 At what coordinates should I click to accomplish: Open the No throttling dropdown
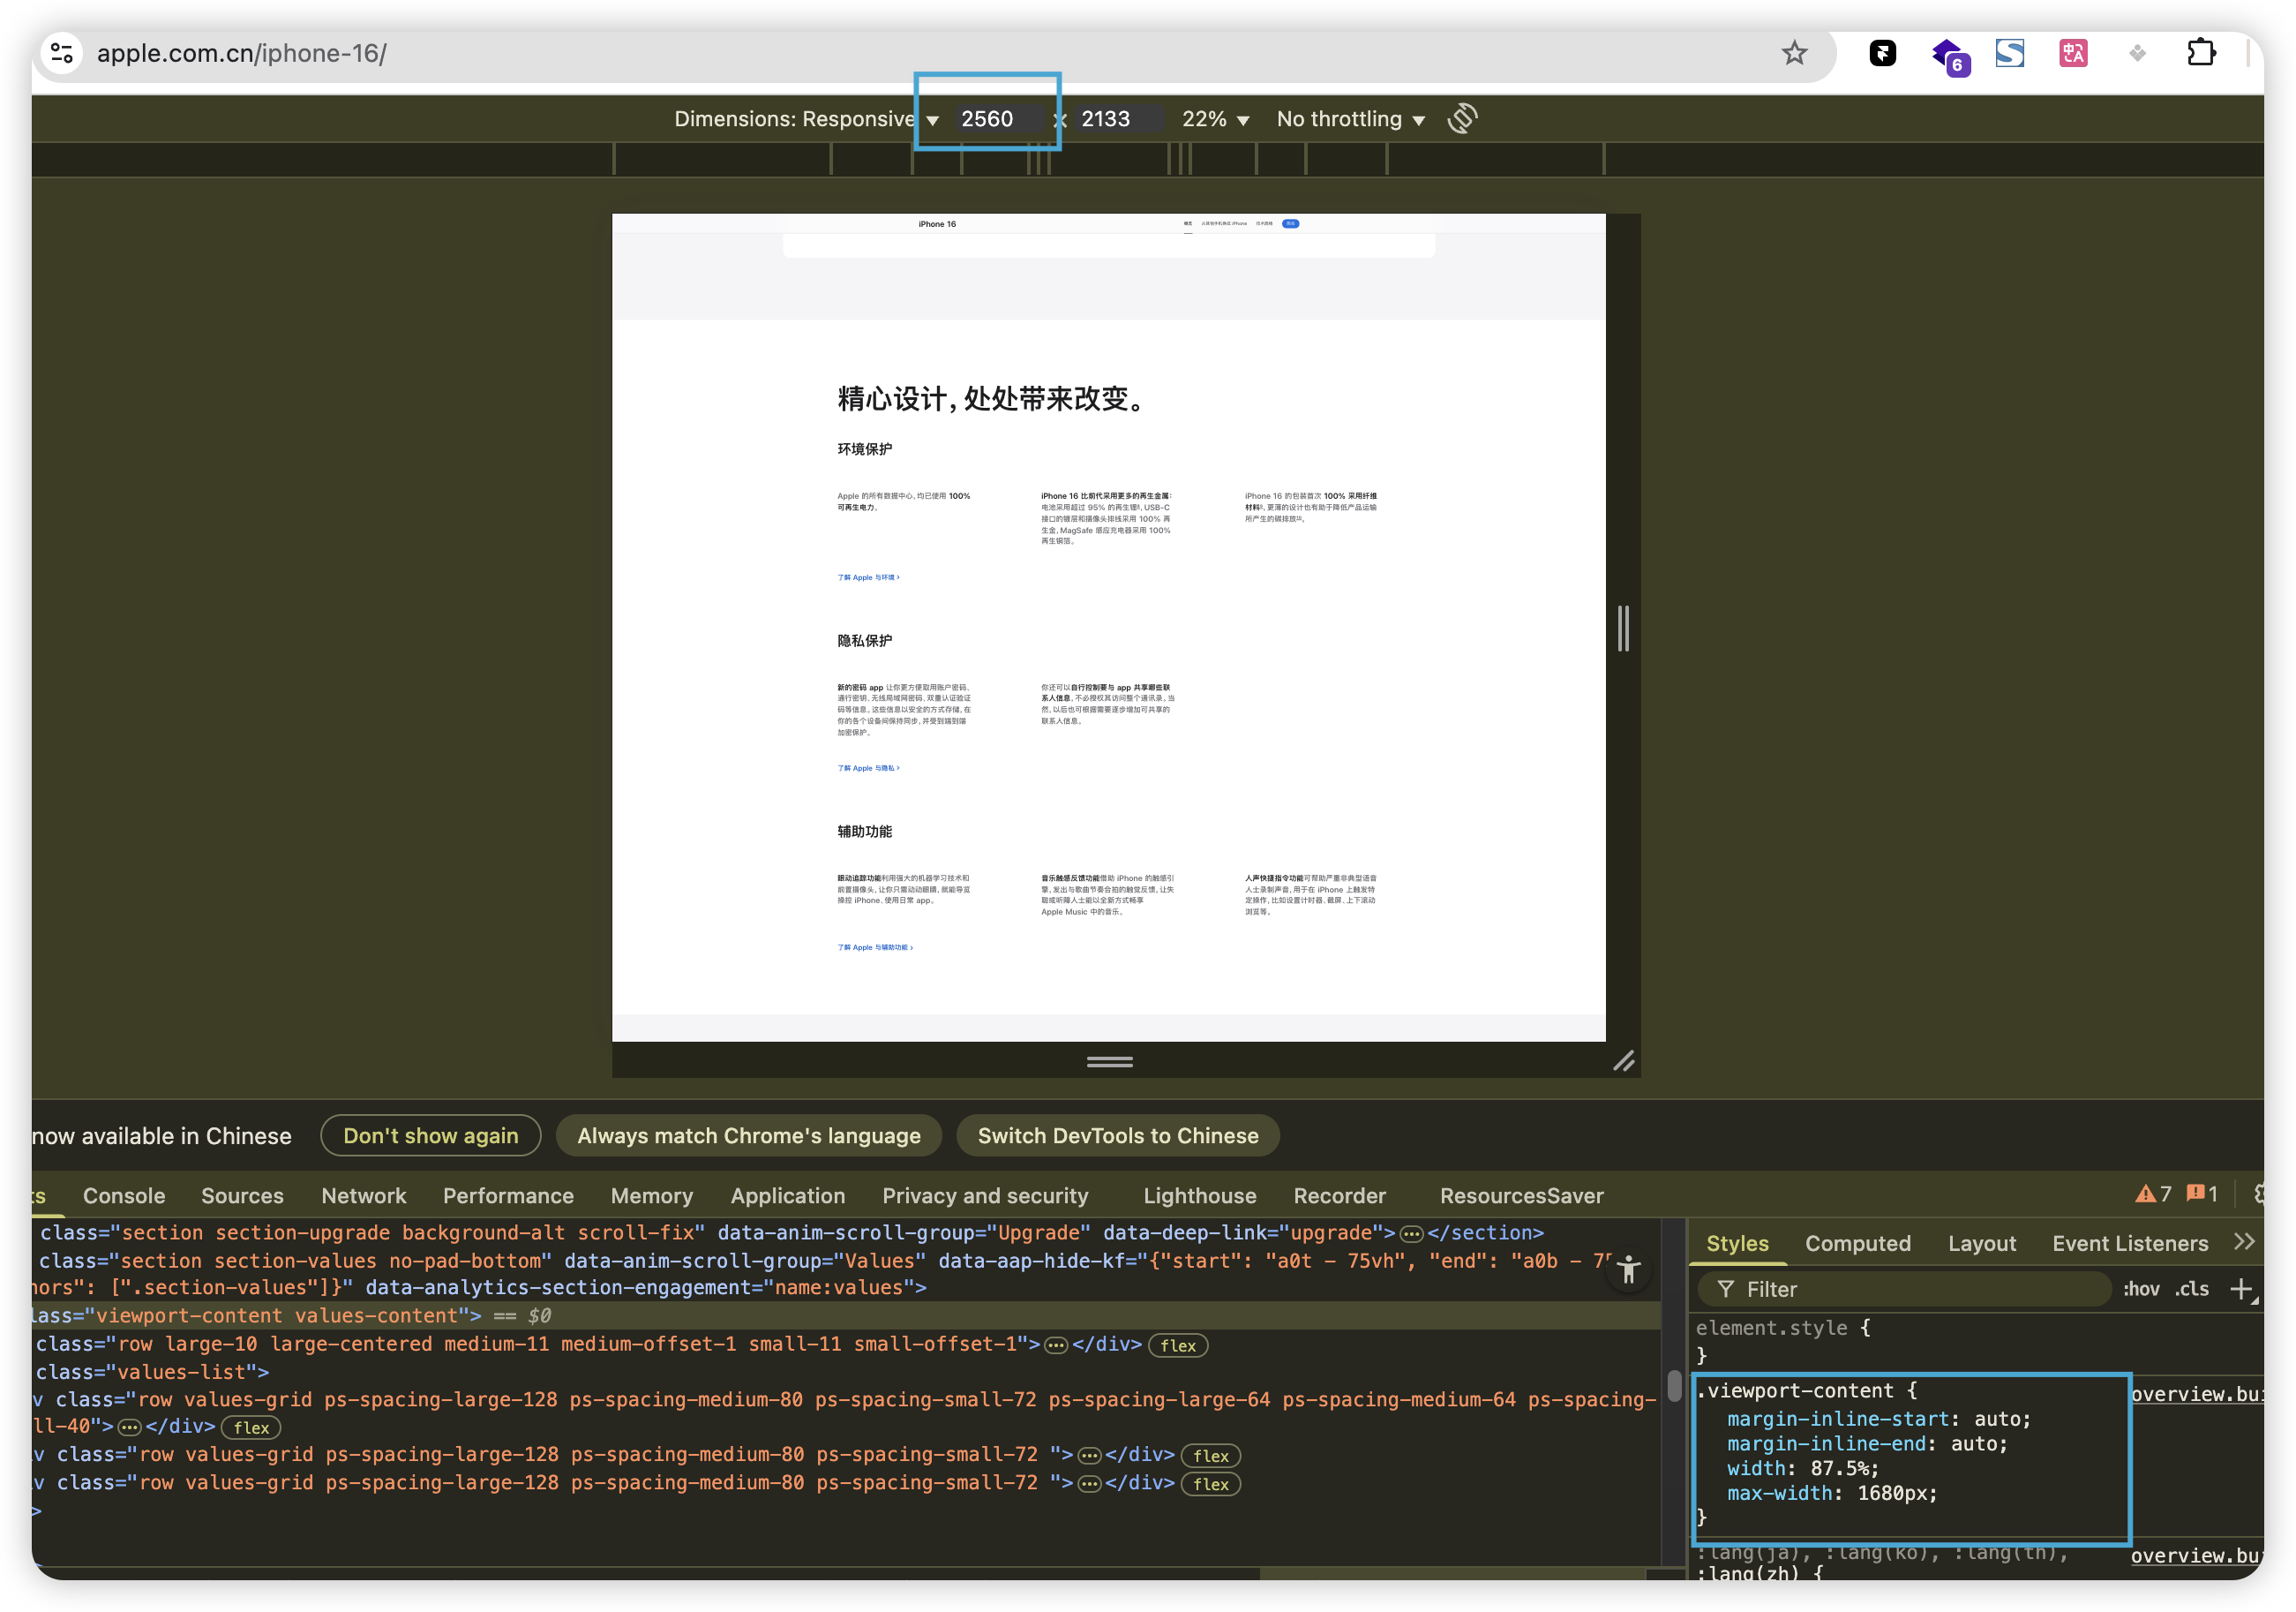(1350, 118)
